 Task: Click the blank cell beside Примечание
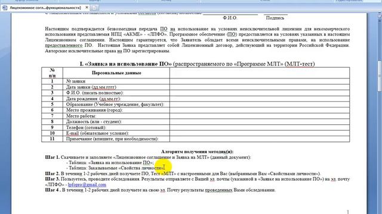[x=260, y=139]
